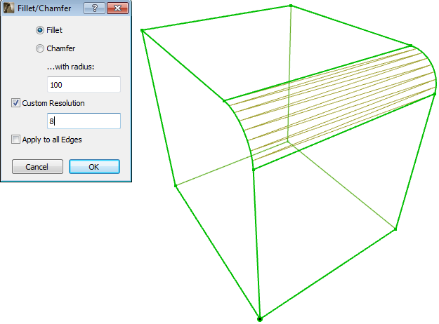This screenshot has height=324, width=439.
Task: Close the Fillet/Chamfer dialog
Action: pos(117,8)
